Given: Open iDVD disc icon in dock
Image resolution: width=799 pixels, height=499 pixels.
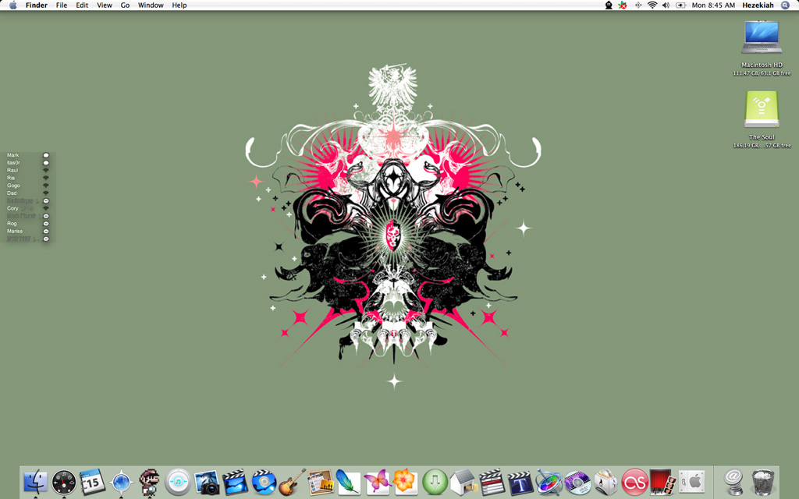Looking at the screenshot, I should click(x=264, y=482).
